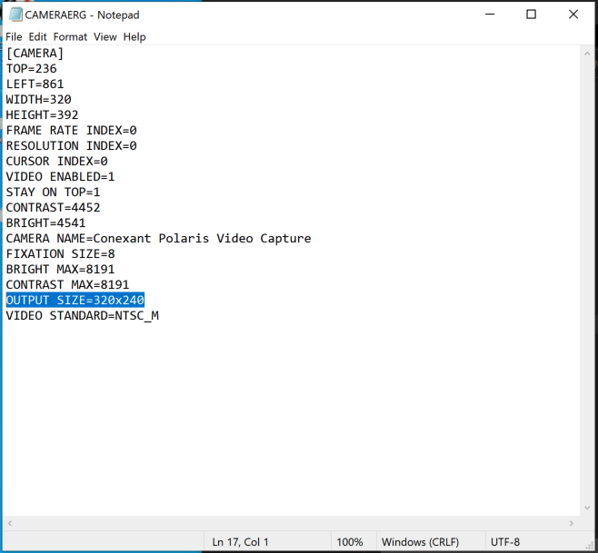This screenshot has width=598, height=553.
Task: Click the CONTRAST MAX=8191 line
Action: pos(67,285)
